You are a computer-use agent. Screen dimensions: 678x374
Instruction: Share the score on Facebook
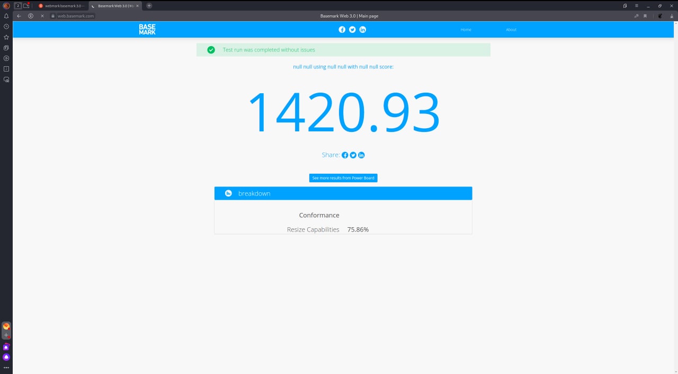(345, 155)
